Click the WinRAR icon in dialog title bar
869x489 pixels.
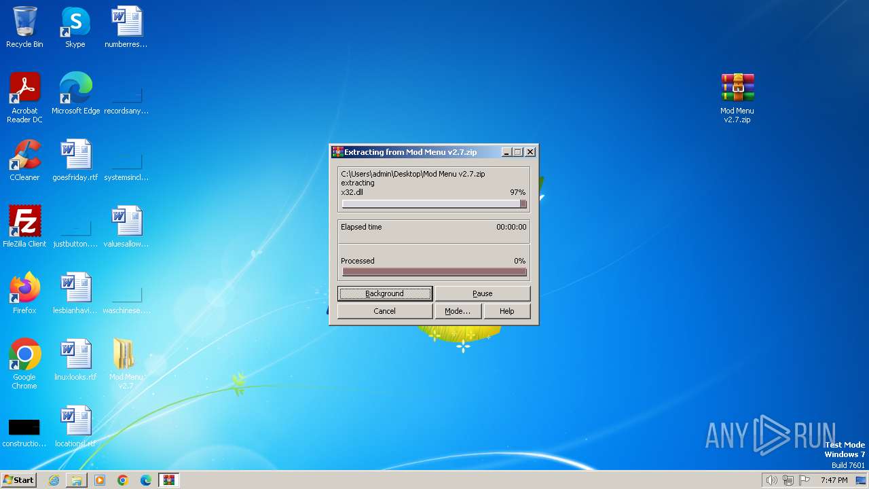[x=337, y=152]
